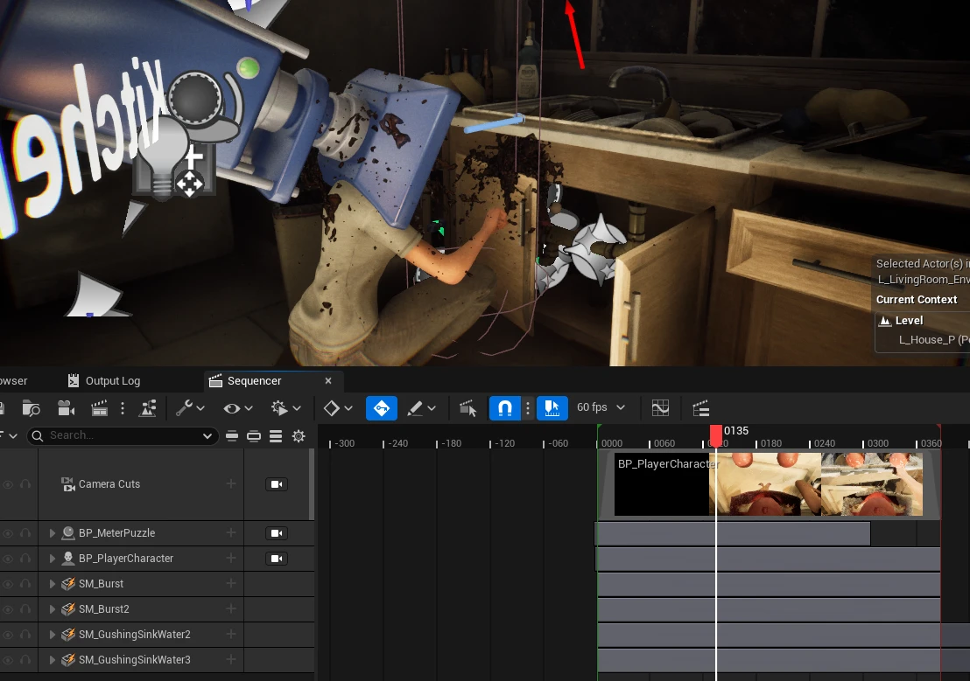This screenshot has width=970, height=681.
Task: Click the plus button on BP_MeterPuzzle
Action: (231, 532)
